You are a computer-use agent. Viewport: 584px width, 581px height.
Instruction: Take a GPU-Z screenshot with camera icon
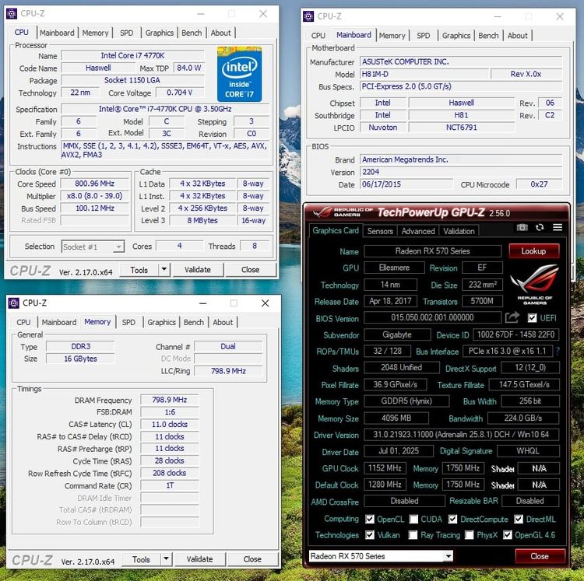pyautogui.click(x=522, y=227)
